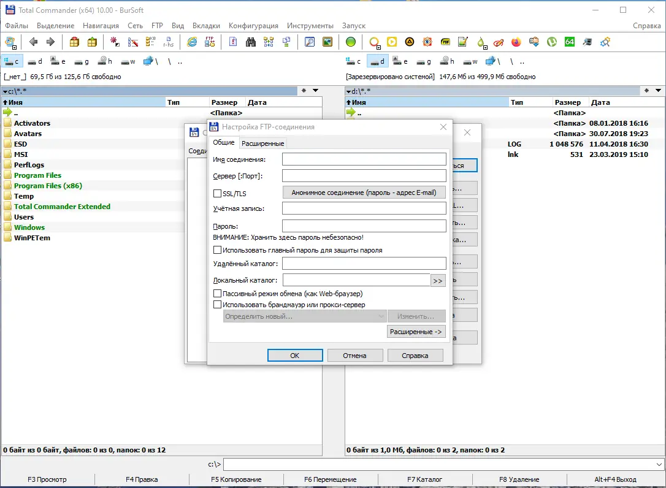Close the Настройка FTP-соединения dialog

(x=443, y=127)
